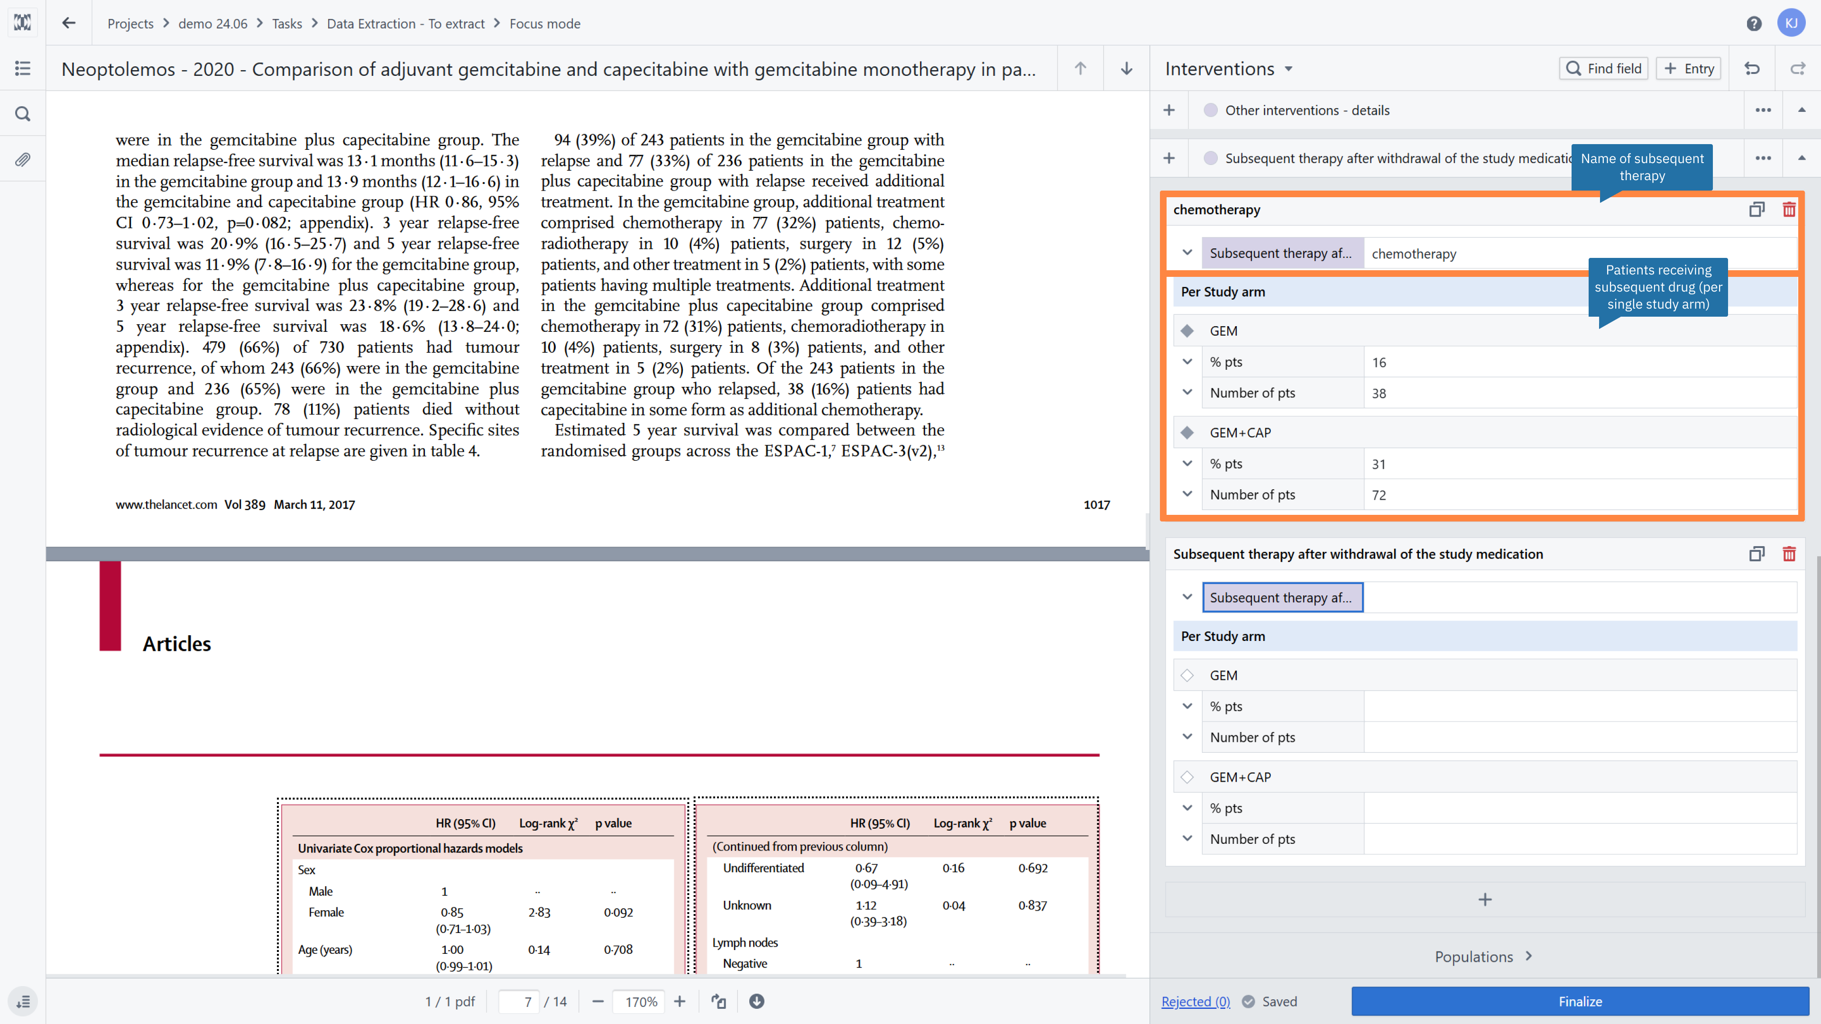Screen dimensions: 1821x1024
Task: Open Projects in the breadcrumb
Action: tap(130, 23)
